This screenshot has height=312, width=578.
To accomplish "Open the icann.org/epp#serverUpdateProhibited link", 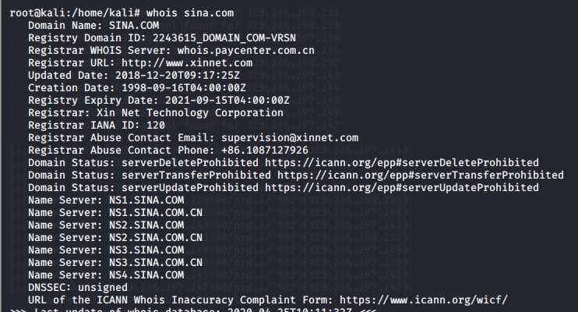I will pos(402,187).
